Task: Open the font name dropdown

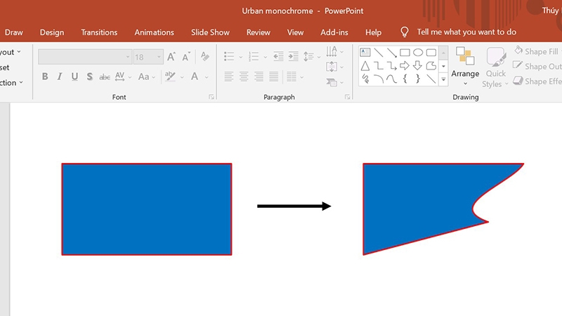Action: coord(128,57)
